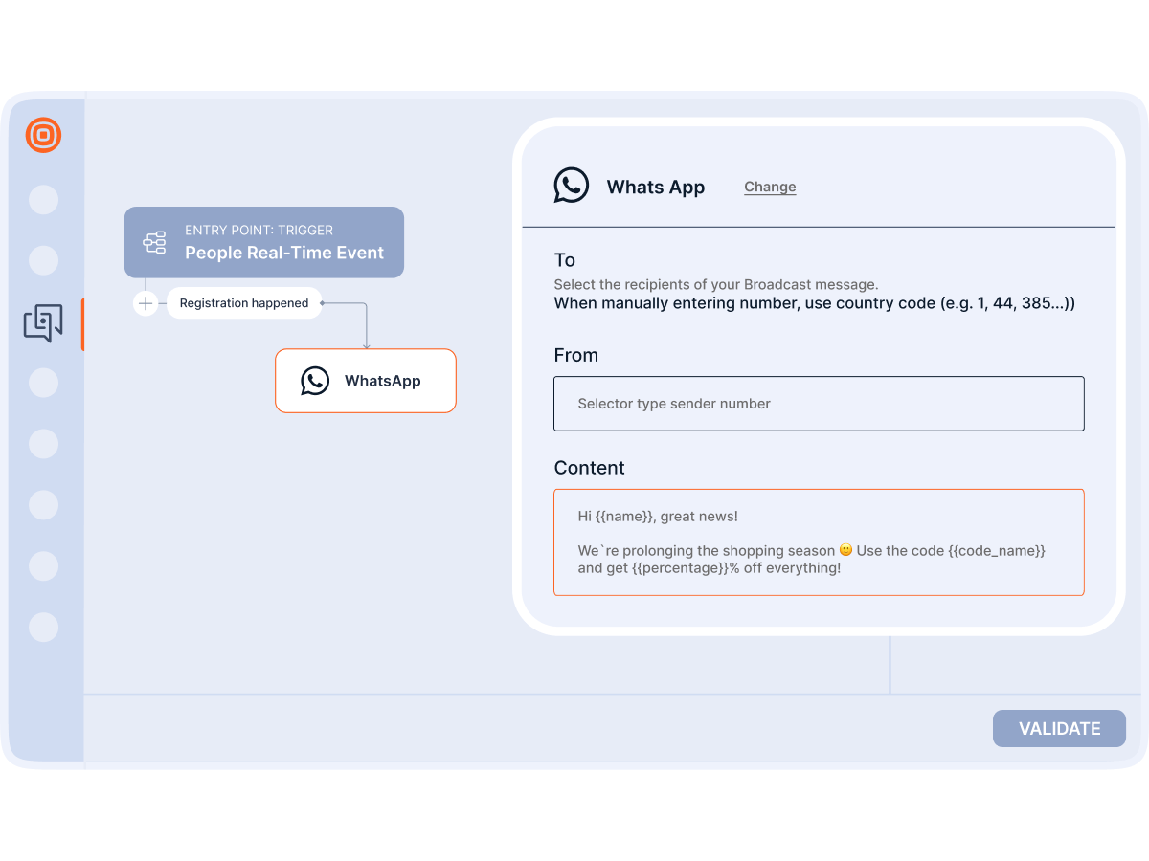This screenshot has height=861, width=1149.
Task: Click the Change link next to Whats App
Action: coord(770,187)
